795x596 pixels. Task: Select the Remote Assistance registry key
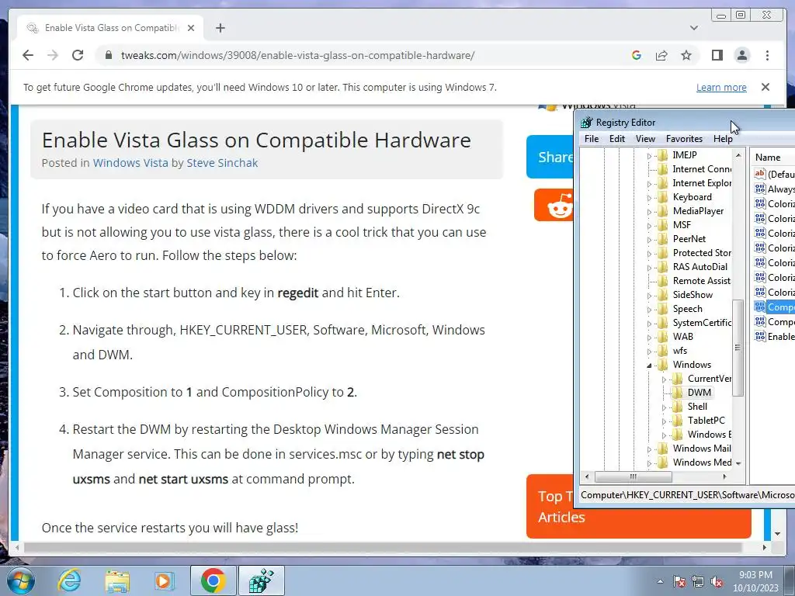pos(701,281)
